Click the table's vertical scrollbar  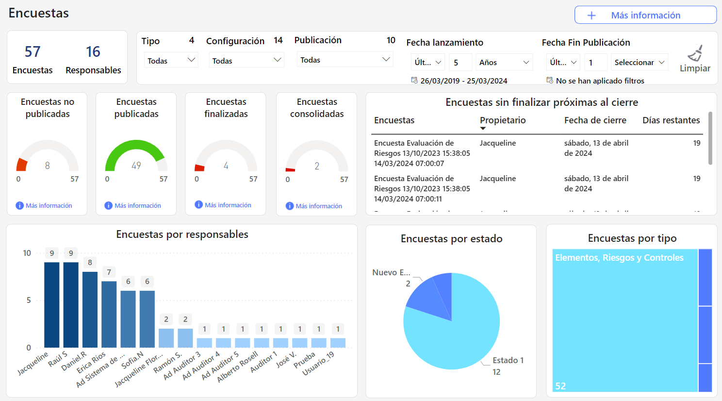point(710,138)
